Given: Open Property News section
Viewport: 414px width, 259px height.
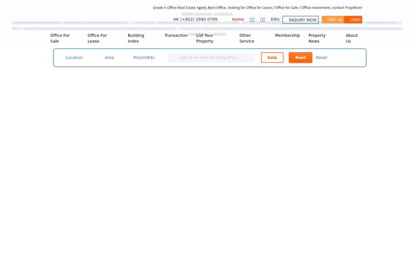Looking at the screenshot, I should point(317,38).
